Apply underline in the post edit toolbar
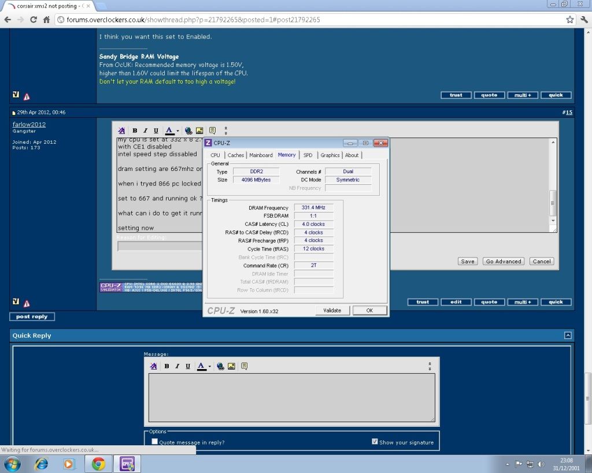The image size is (592, 473). tap(156, 131)
